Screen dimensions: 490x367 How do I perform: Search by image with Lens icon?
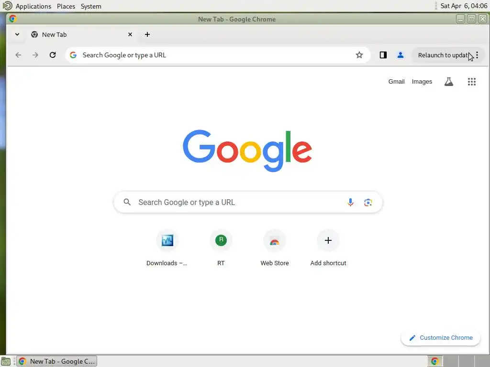tap(368, 202)
